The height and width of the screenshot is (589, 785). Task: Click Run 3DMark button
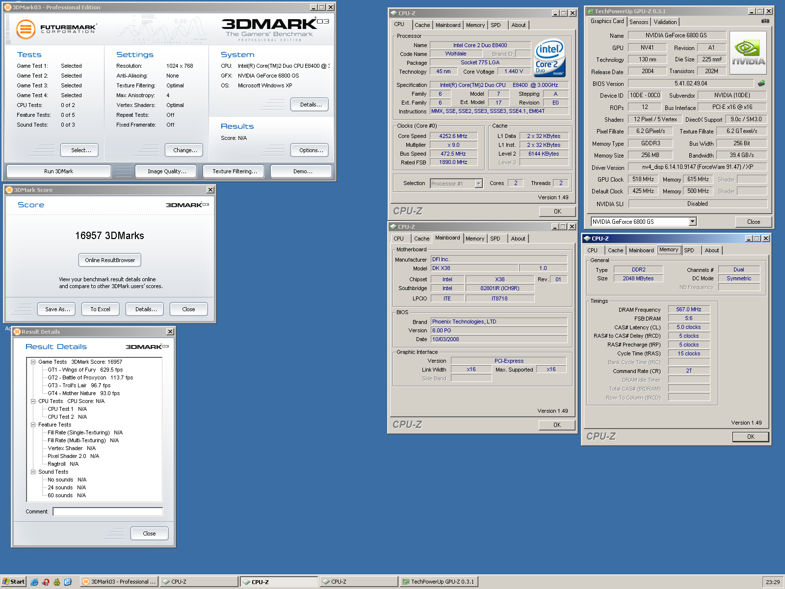click(x=58, y=171)
